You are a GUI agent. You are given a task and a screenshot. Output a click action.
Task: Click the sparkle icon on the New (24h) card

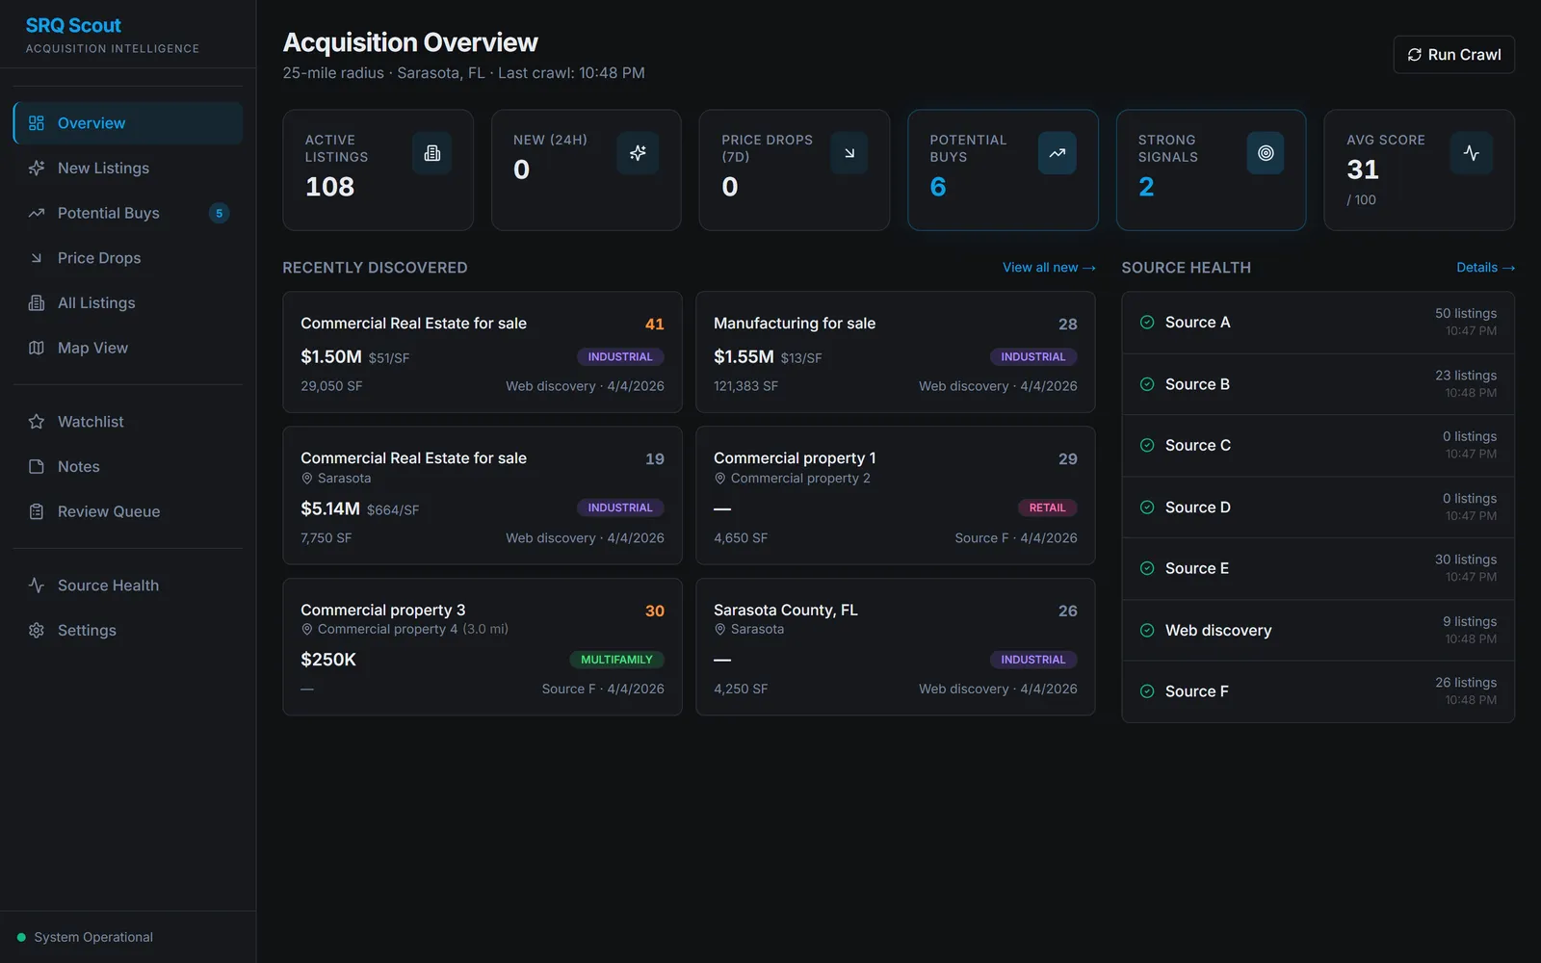[638, 153]
